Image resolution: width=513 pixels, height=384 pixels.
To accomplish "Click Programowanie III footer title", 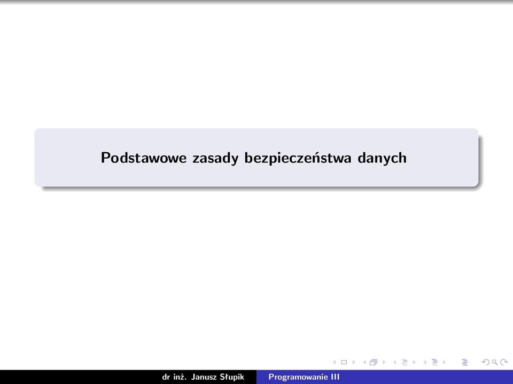I will click(x=304, y=377).
